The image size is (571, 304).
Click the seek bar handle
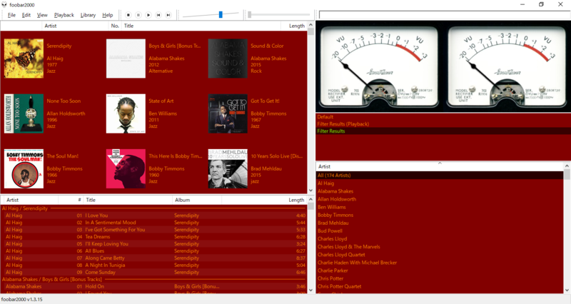tap(249, 14)
